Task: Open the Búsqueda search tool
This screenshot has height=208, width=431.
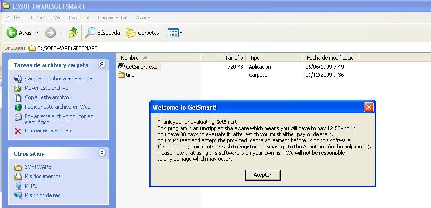Action: click(x=102, y=33)
